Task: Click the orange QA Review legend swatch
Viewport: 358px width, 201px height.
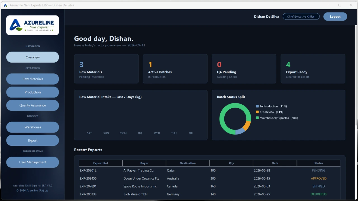Action: [x=257, y=112]
